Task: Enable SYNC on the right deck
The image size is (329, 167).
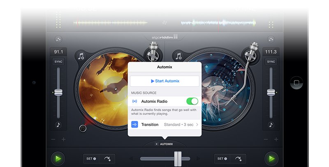Action: point(271,62)
